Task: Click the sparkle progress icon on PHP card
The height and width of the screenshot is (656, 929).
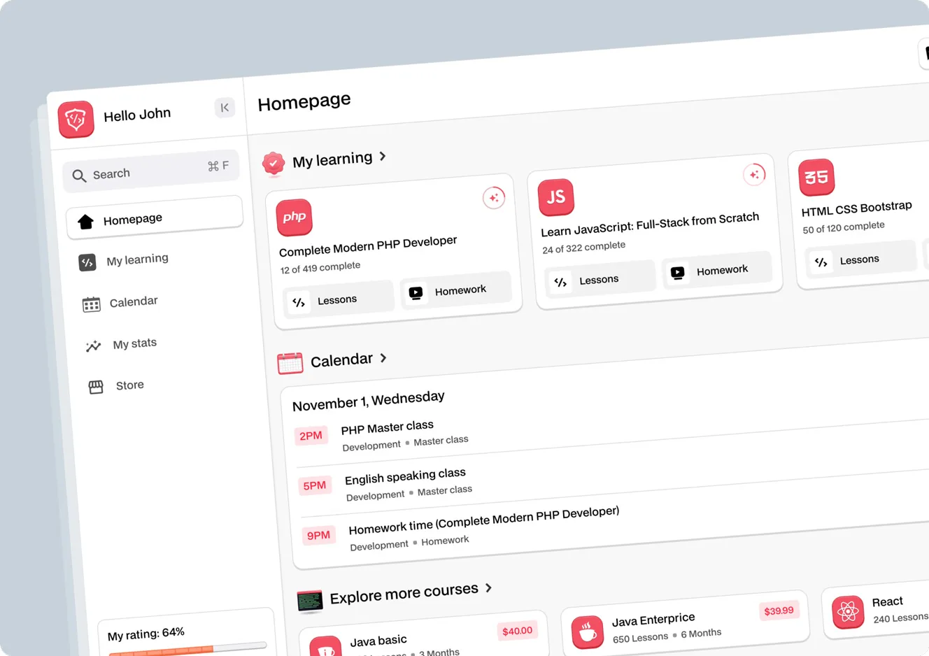Action: coord(494,198)
